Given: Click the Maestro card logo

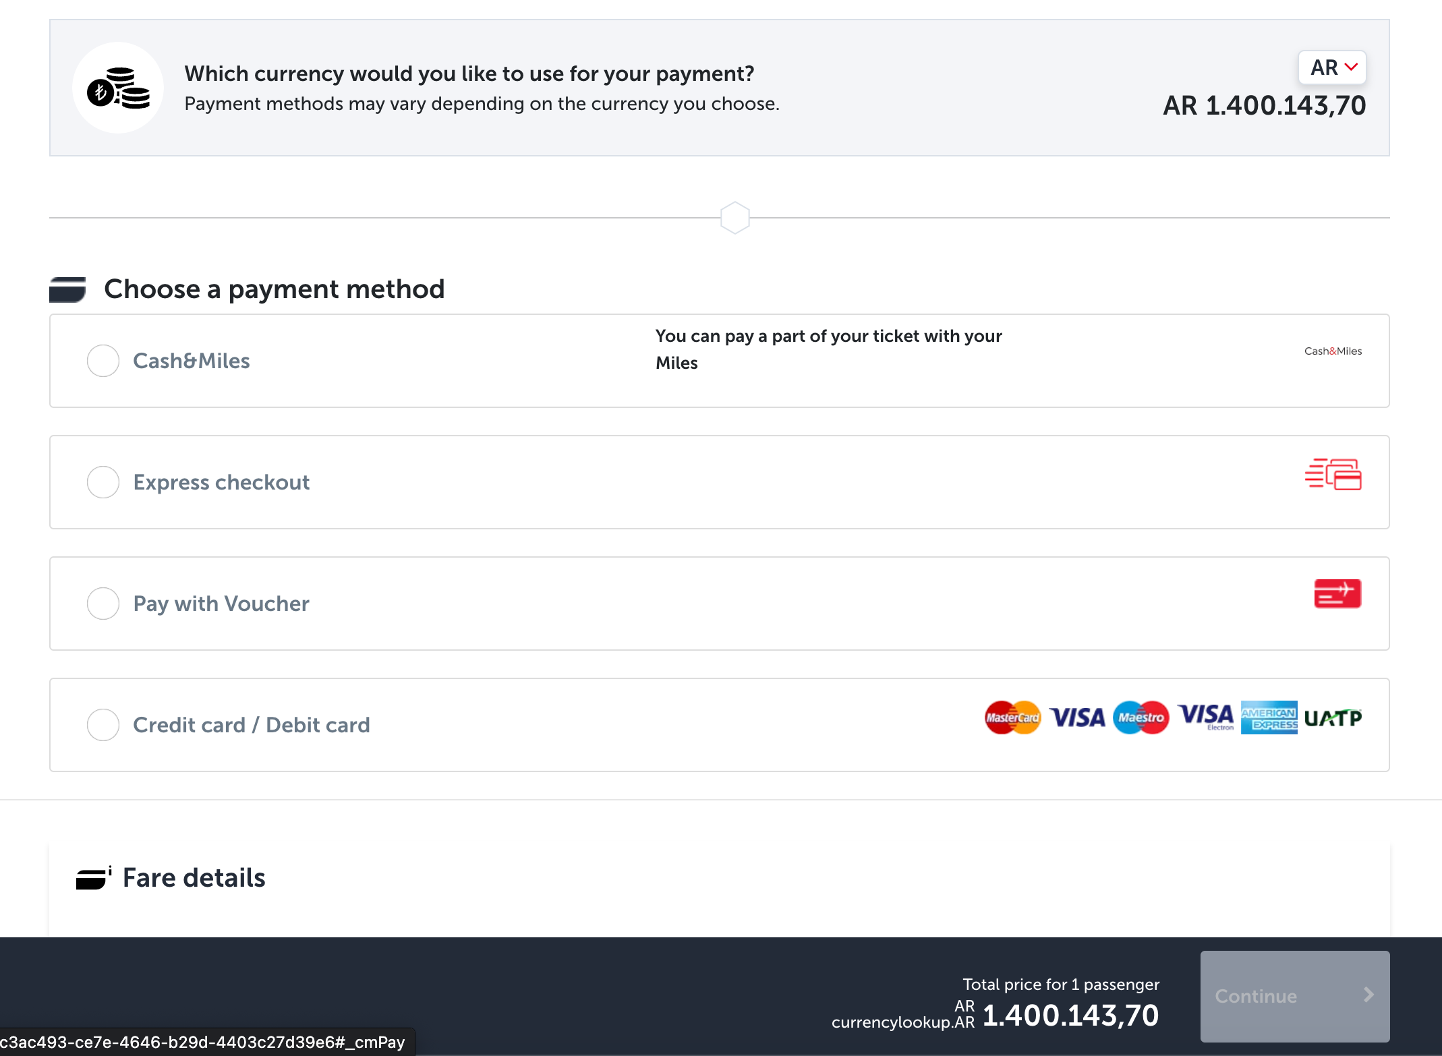Looking at the screenshot, I should [x=1141, y=717].
